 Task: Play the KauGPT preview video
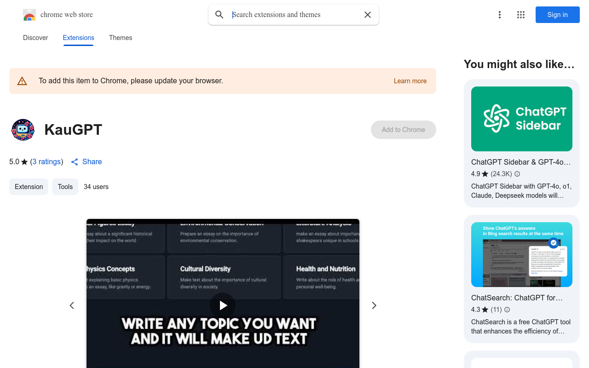point(223,305)
